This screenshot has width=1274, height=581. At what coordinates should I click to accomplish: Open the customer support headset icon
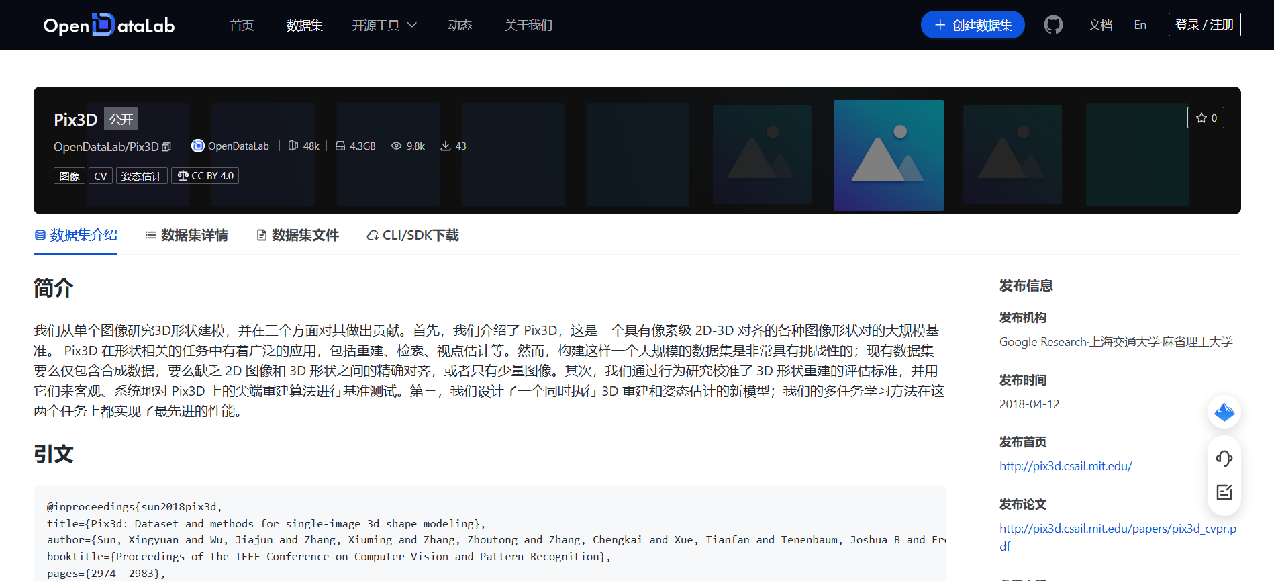point(1224,459)
